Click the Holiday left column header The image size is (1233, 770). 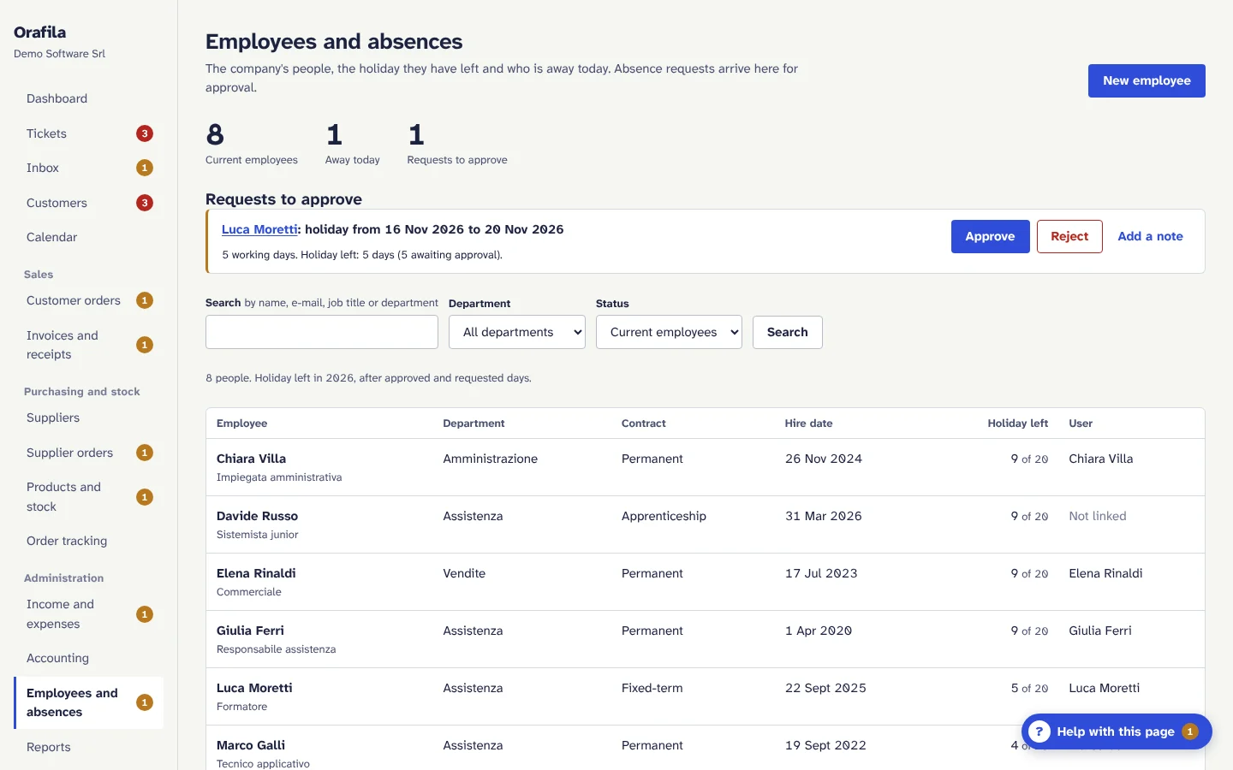(x=1017, y=423)
